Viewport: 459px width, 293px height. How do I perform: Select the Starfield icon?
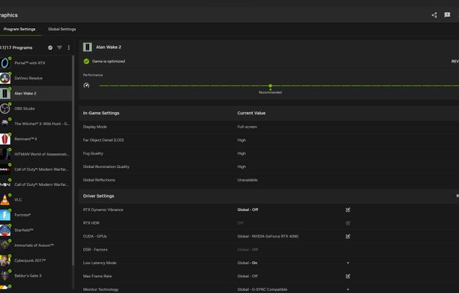coord(4,231)
